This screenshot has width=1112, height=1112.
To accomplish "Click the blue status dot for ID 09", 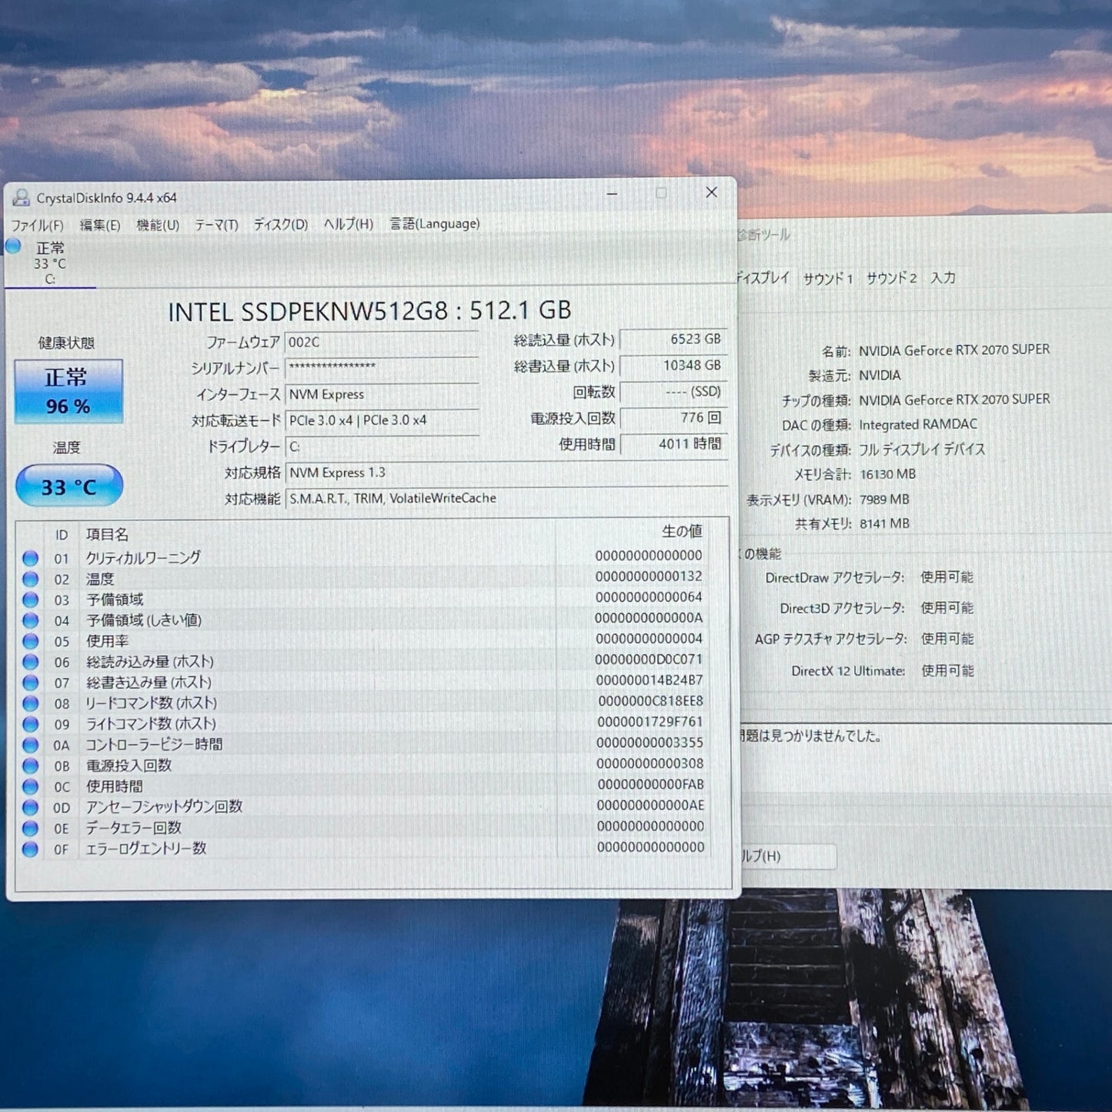I will tap(30, 724).
